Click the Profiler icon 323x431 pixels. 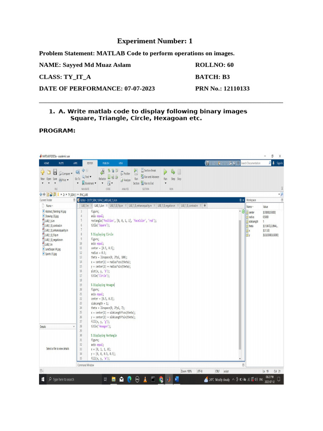coord(125,174)
